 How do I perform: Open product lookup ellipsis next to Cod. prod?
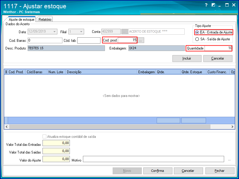point(141,40)
